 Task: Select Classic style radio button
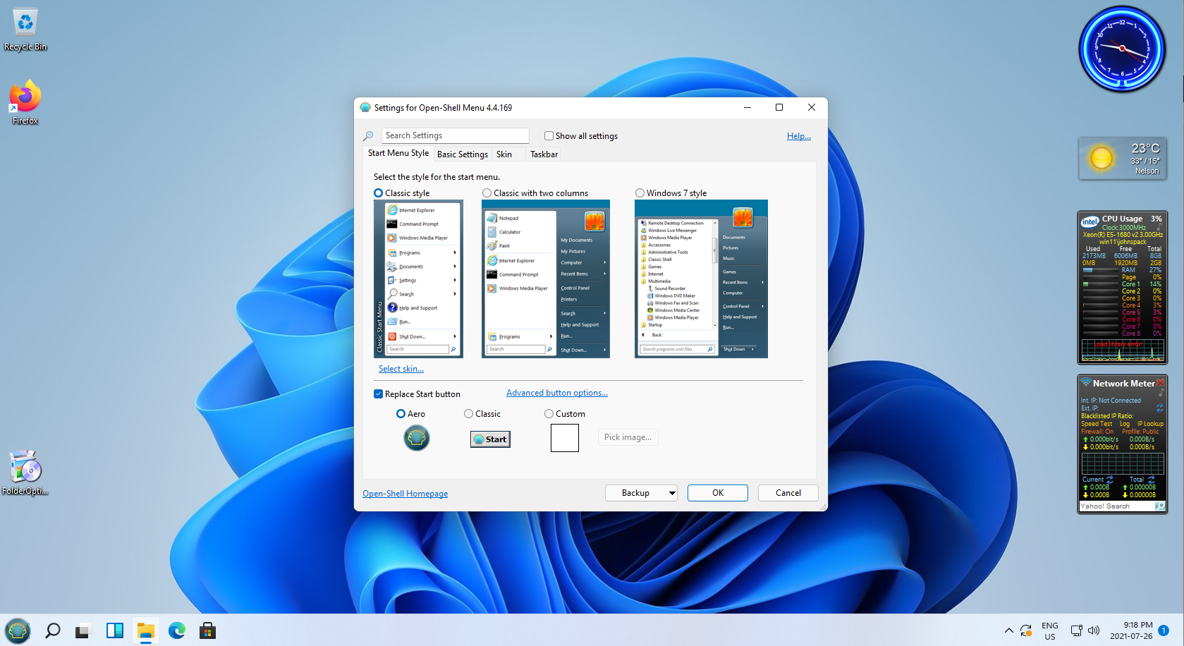click(379, 193)
